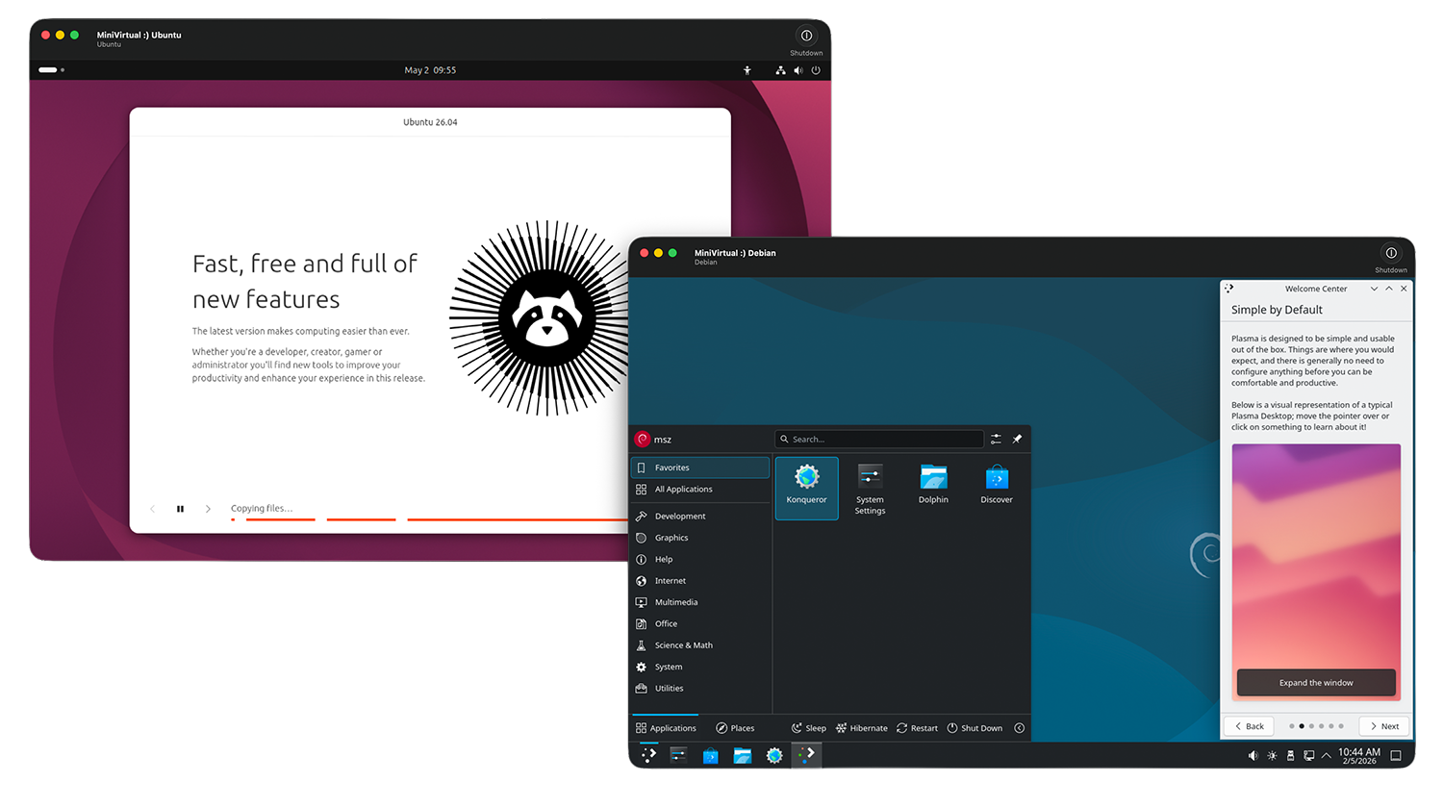Open the Office category
This screenshot has height=808, width=1443.
700,624
